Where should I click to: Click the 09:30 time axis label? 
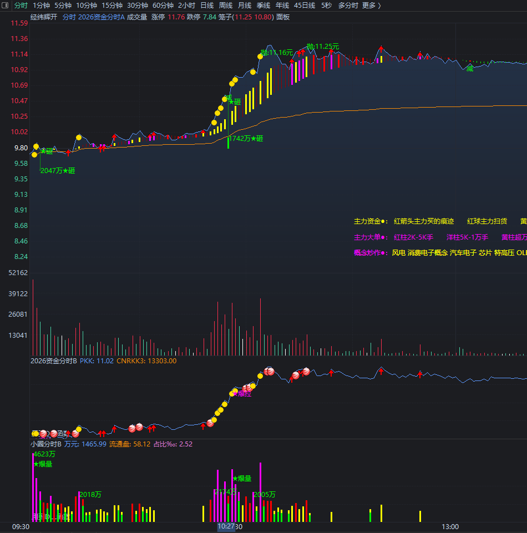[21, 527]
